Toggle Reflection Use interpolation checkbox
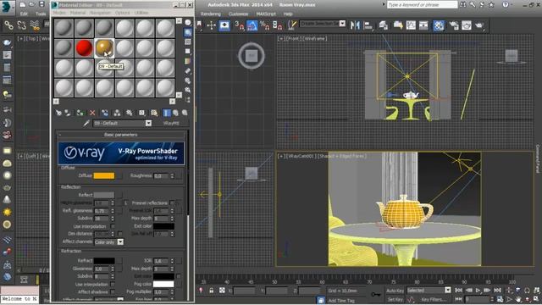This screenshot has width=542, height=305. (x=113, y=226)
